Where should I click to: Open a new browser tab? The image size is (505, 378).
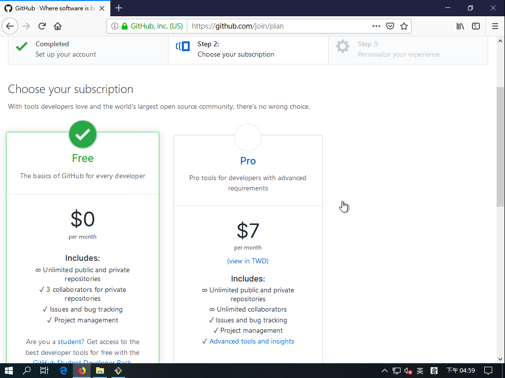tap(119, 8)
